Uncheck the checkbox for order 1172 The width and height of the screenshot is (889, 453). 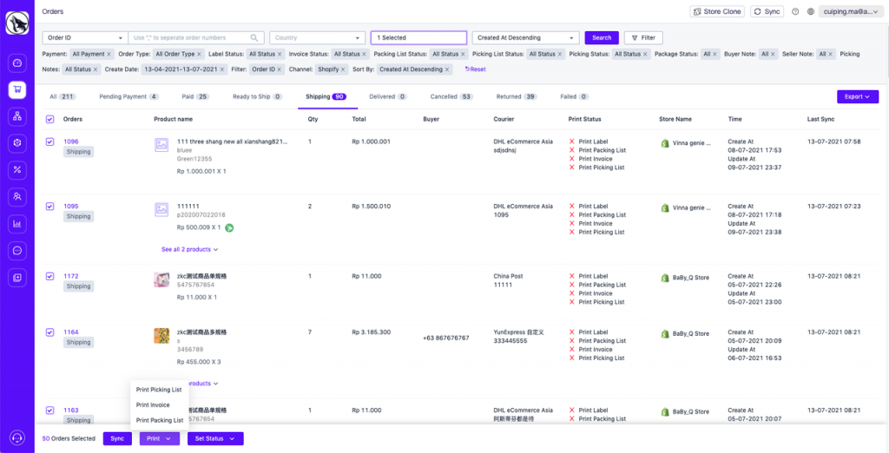click(49, 276)
